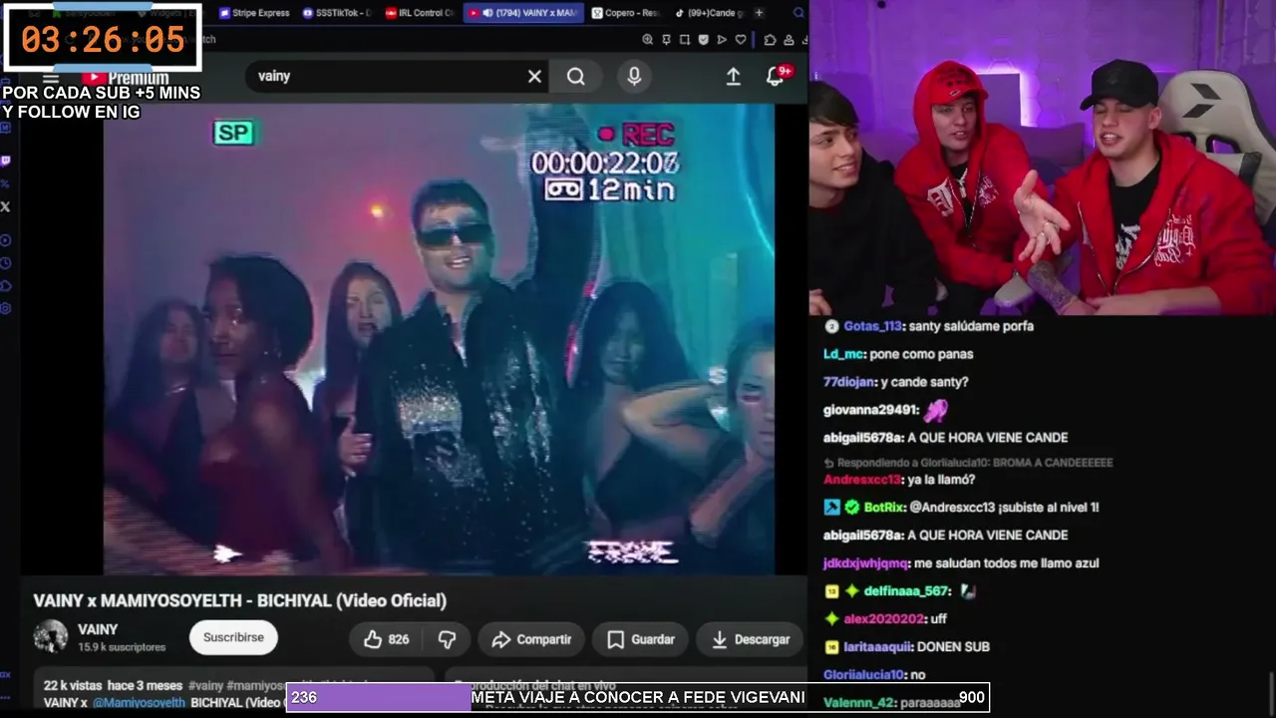Viewport: 1276px width, 718px height.
Task: Click the video title VAINY x MAMIYOSOYELTH - BICHIYAL
Action: pyautogui.click(x=240, y=600)
